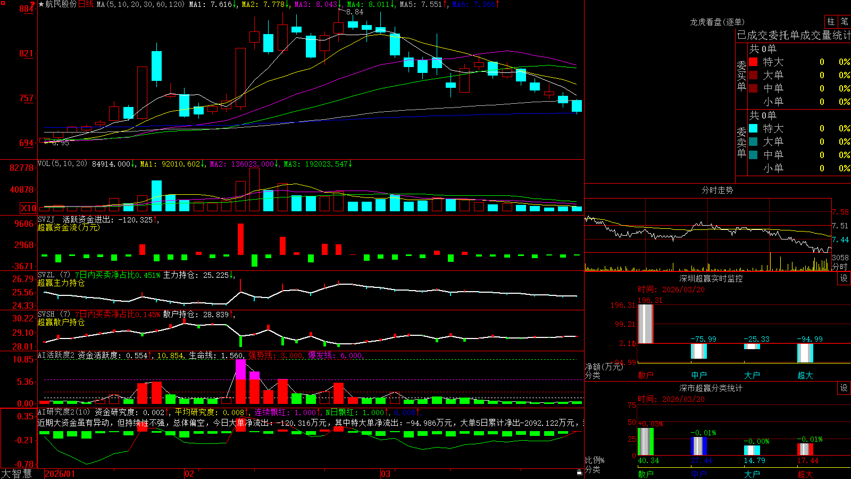Open MA(5,10,20,30,60,120) indicator parameters
This screenshot has height=479, width=851.
tap(140, 4)
